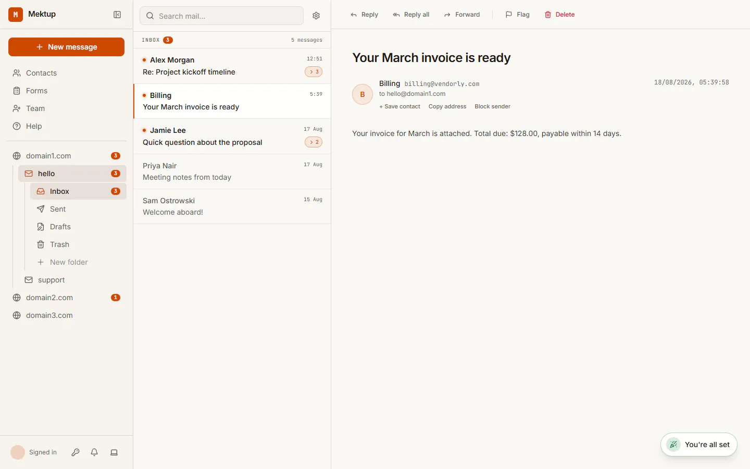
Task: Click the Forms clipboard icon
Action: coord(17,91)
